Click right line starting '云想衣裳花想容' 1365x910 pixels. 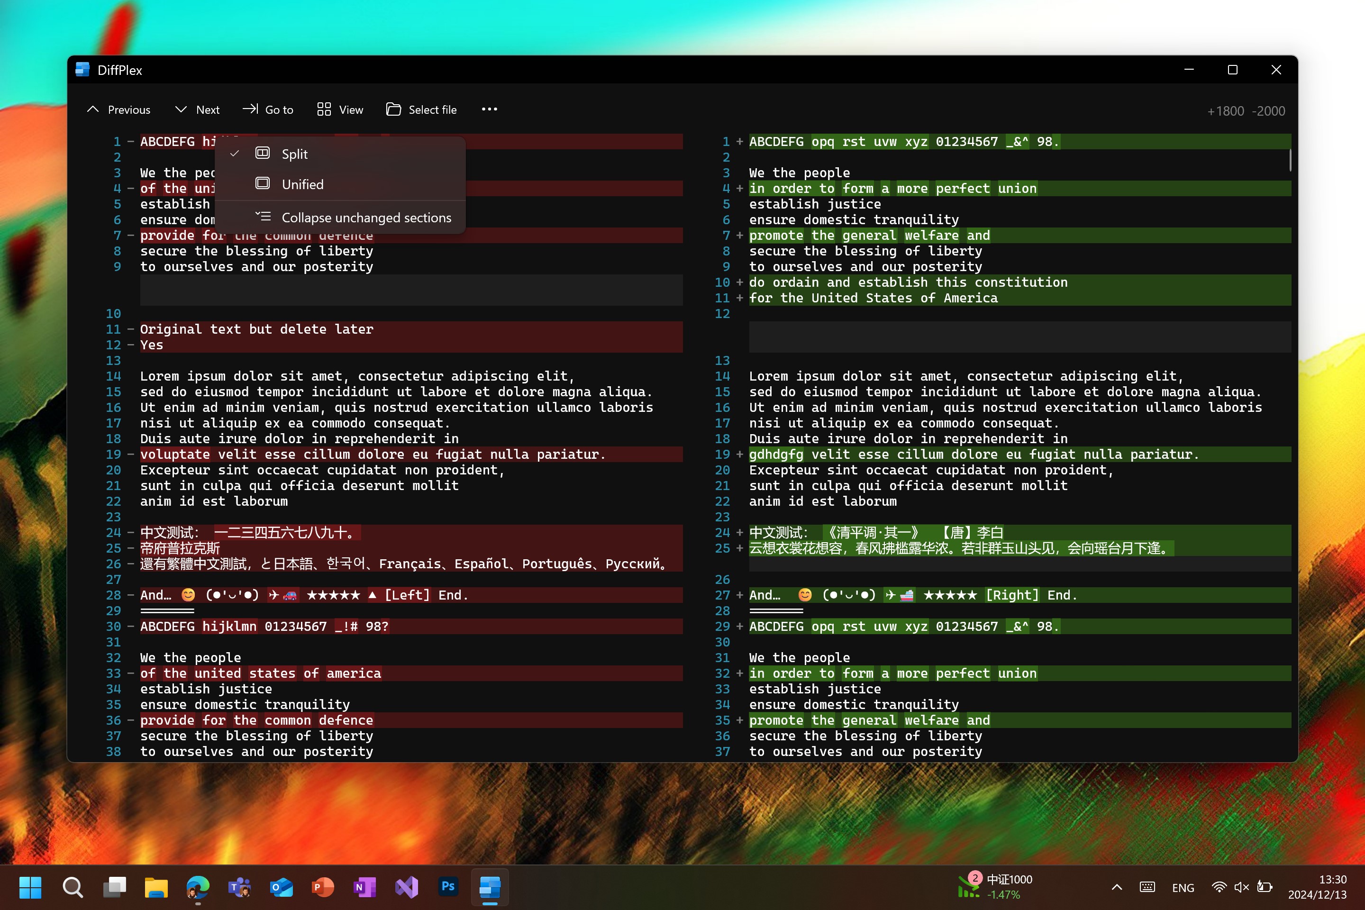[x=1019, y=548]
